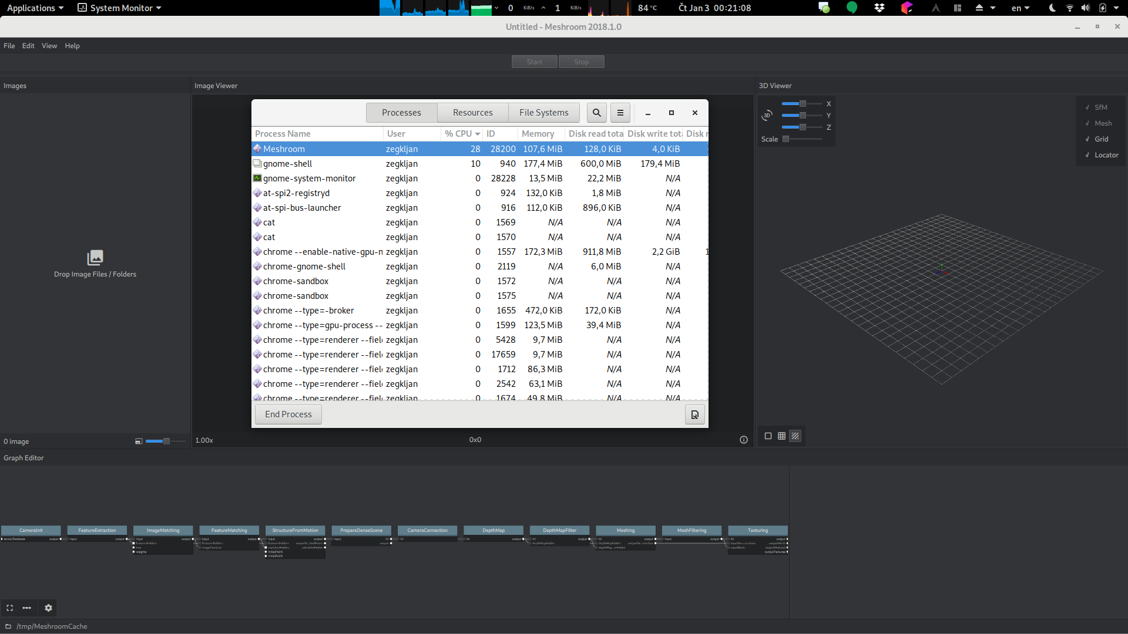Click the fit graph fullscreen icon

pyautogui.click(x=9, y=608)
